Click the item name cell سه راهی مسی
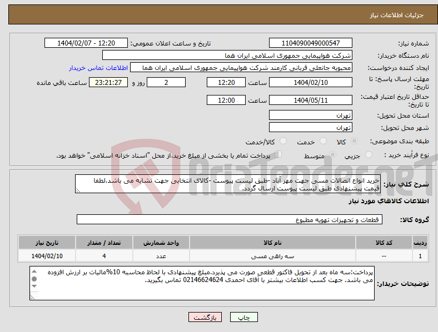 [272, 256]
